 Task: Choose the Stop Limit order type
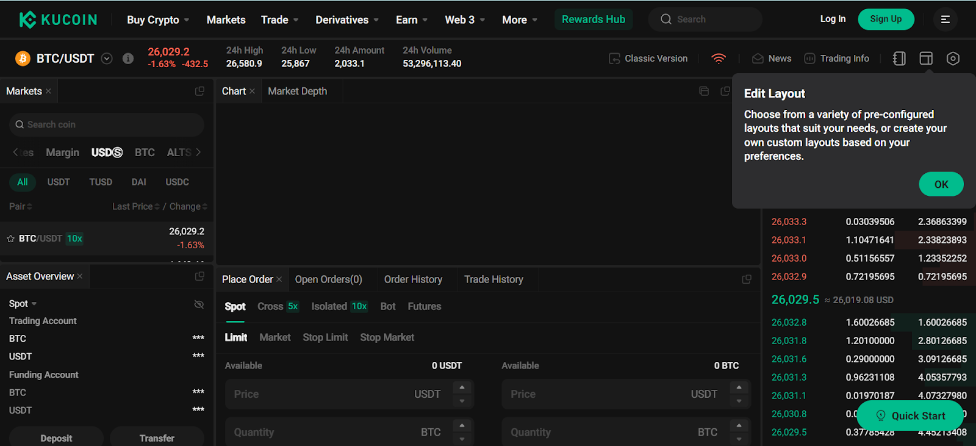point(325,337)
